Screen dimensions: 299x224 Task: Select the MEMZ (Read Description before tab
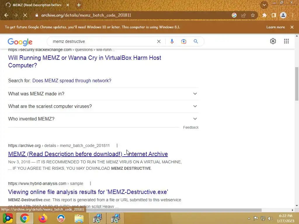37,5
